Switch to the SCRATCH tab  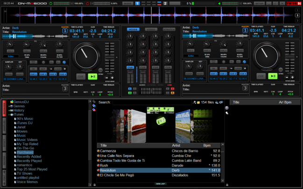click(x=169, y=29)
